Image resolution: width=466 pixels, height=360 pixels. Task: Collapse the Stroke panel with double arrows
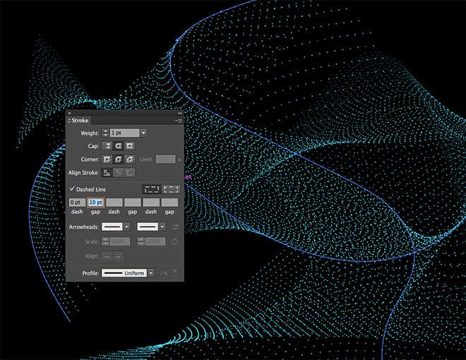click(179, 113)
